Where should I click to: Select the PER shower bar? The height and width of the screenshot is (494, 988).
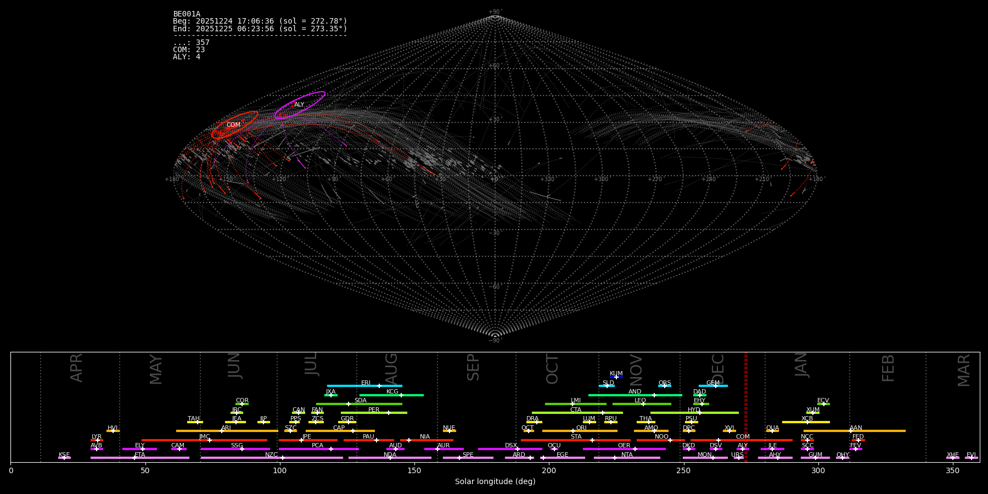(374, 413)
